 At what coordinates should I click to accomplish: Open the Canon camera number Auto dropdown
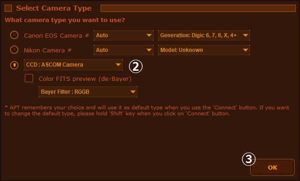pos(124,35)
